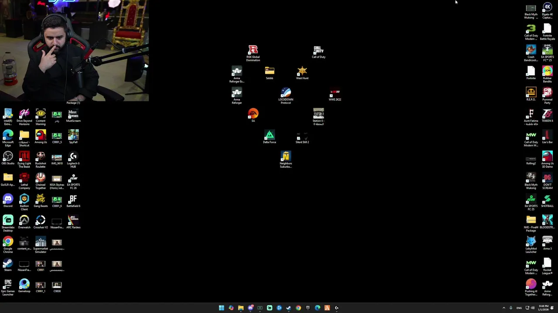Launch the Chained Together shortcut

41,181
